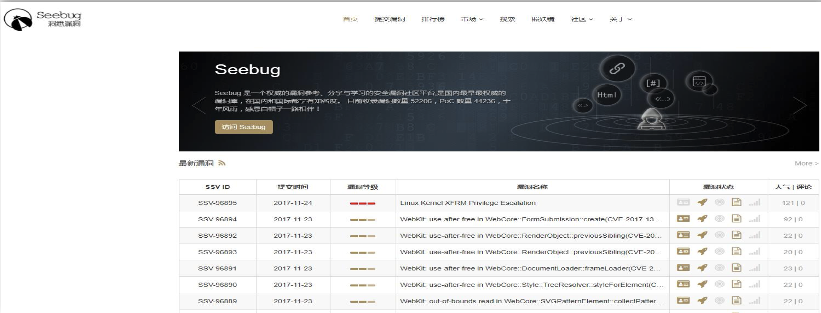The height and width of the screenshot is (313, 821).
Task: Select 照妖镜 in the navigation bar
Action: 543,19
